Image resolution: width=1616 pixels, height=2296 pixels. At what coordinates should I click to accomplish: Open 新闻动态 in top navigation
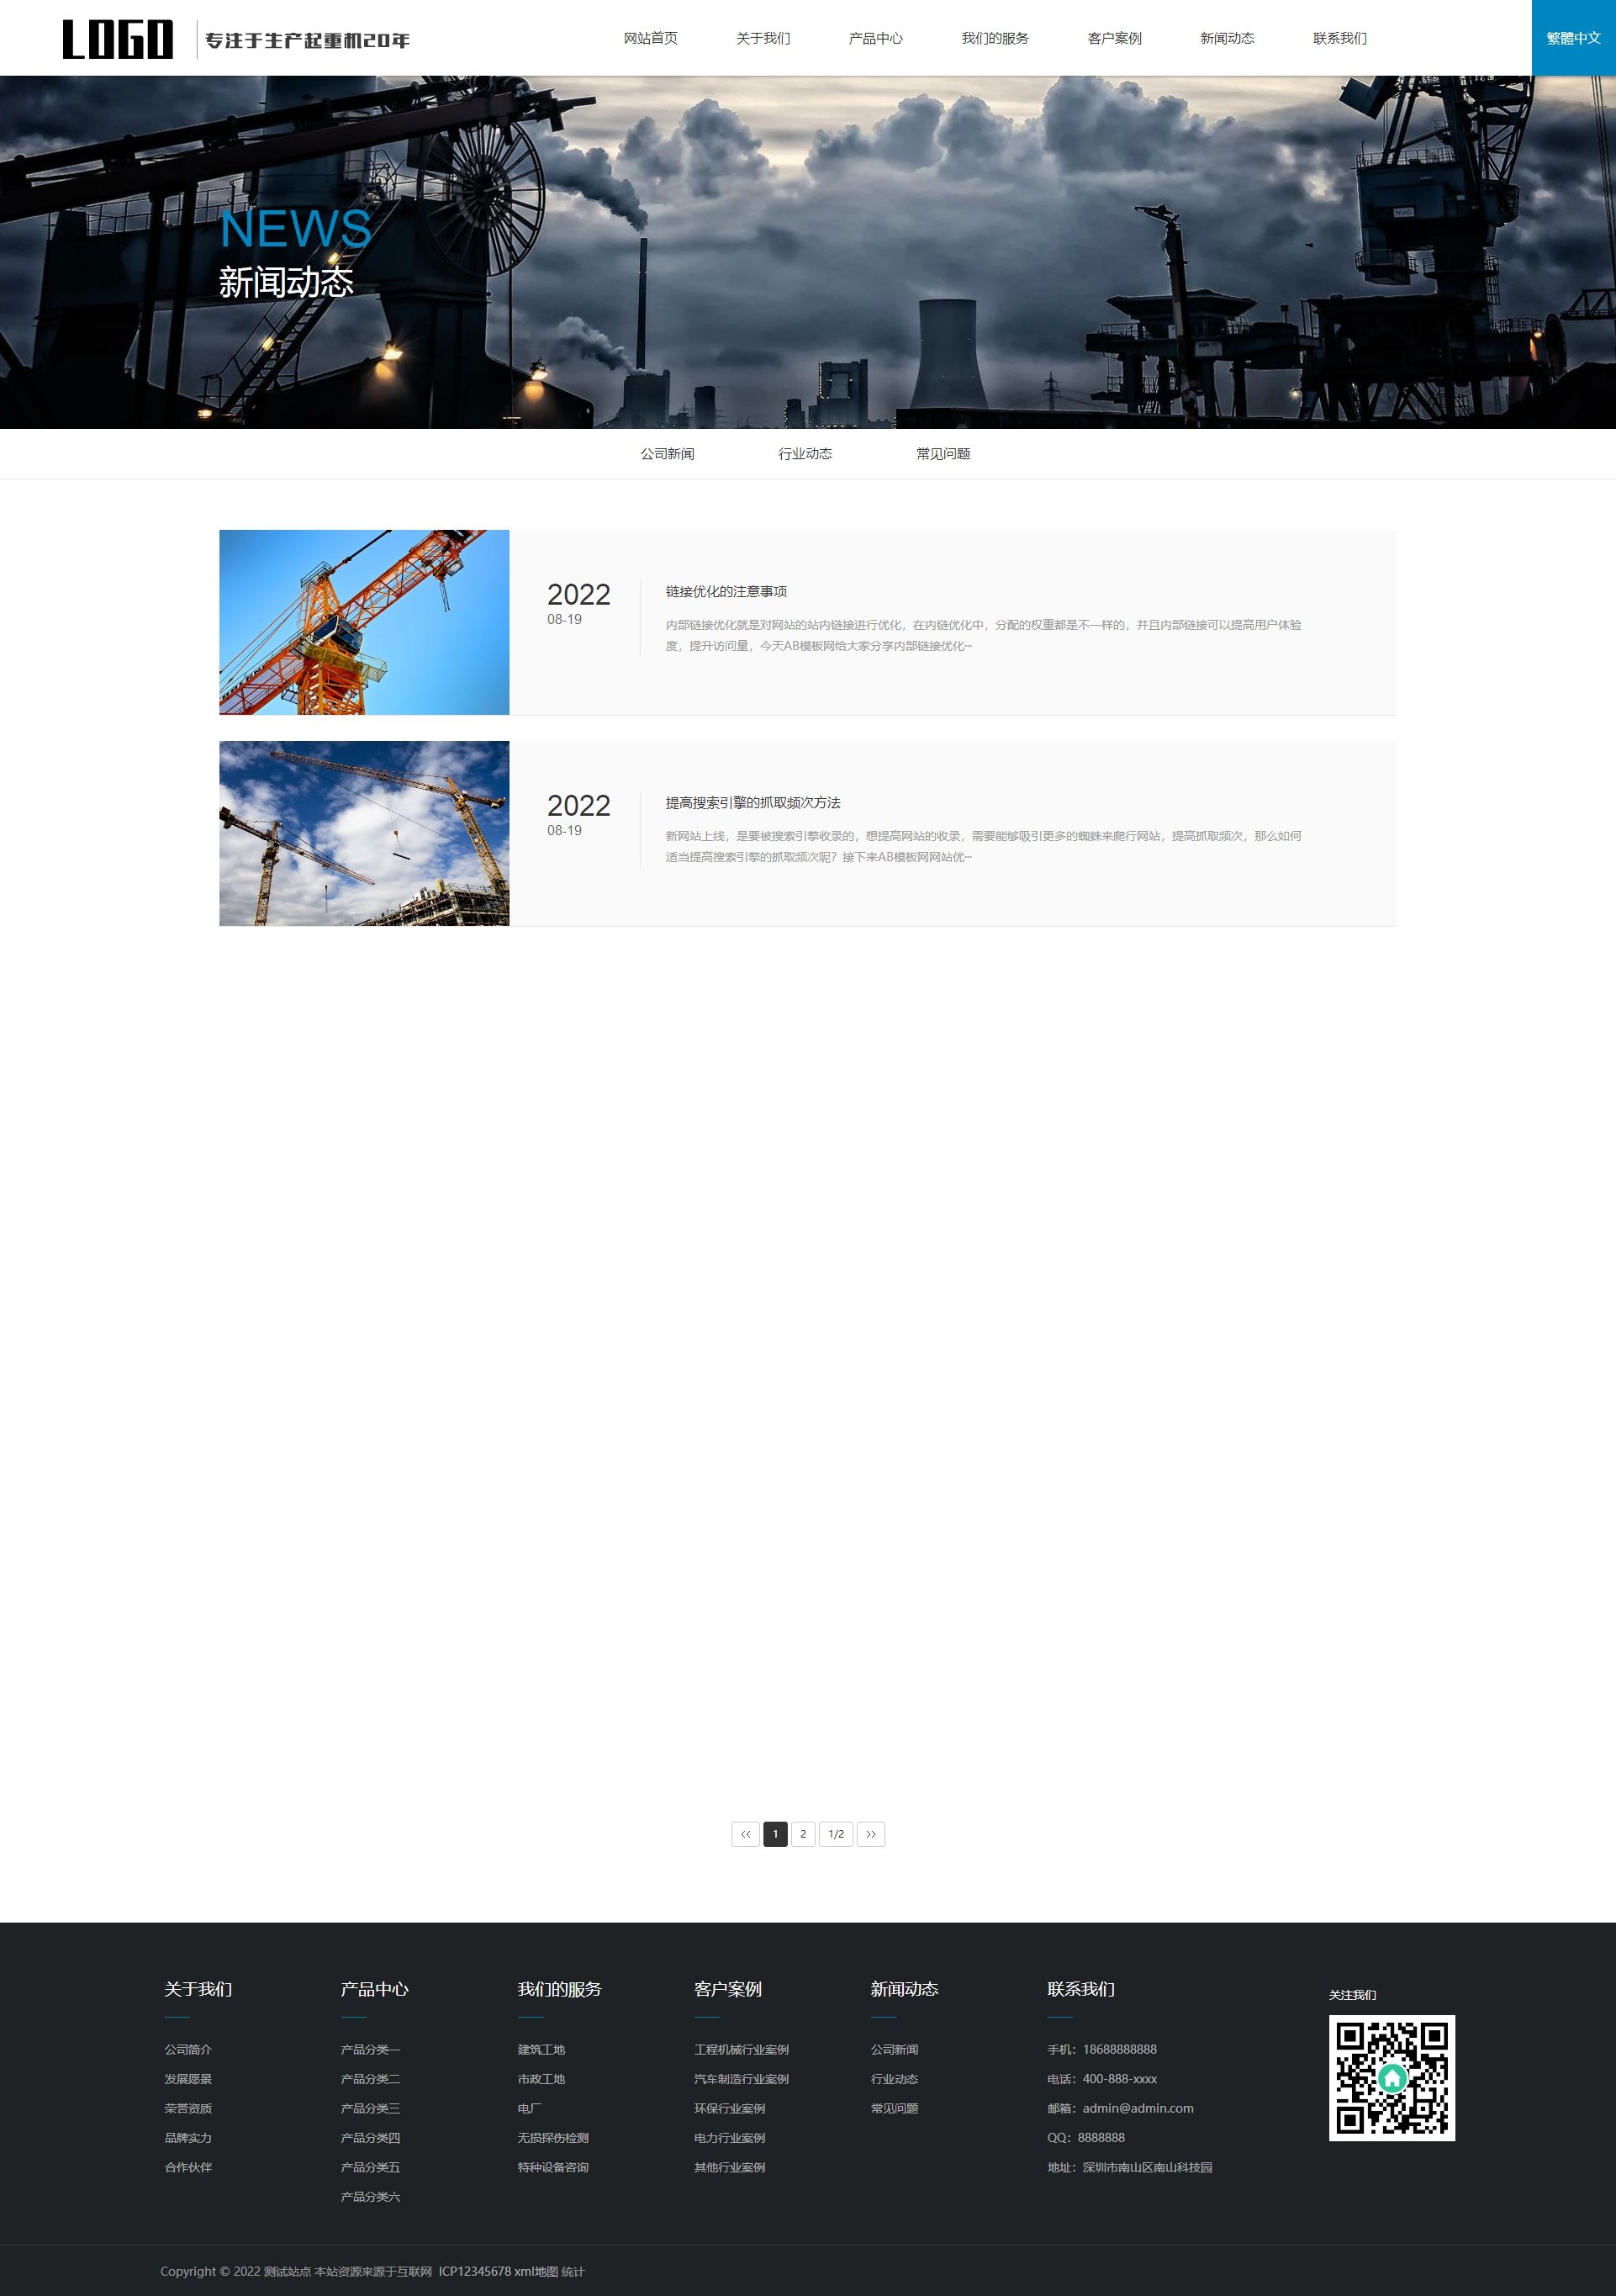(x=1227, y=38)
